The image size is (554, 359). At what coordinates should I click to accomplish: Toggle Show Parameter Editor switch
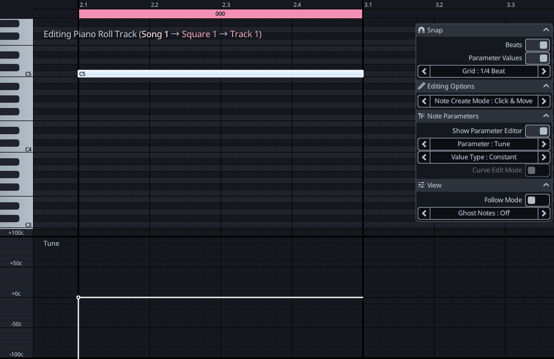point(537,131)
